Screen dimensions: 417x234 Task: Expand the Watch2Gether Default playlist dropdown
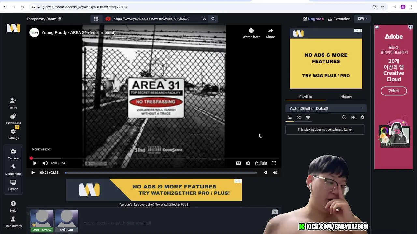[x=326, y=108]
